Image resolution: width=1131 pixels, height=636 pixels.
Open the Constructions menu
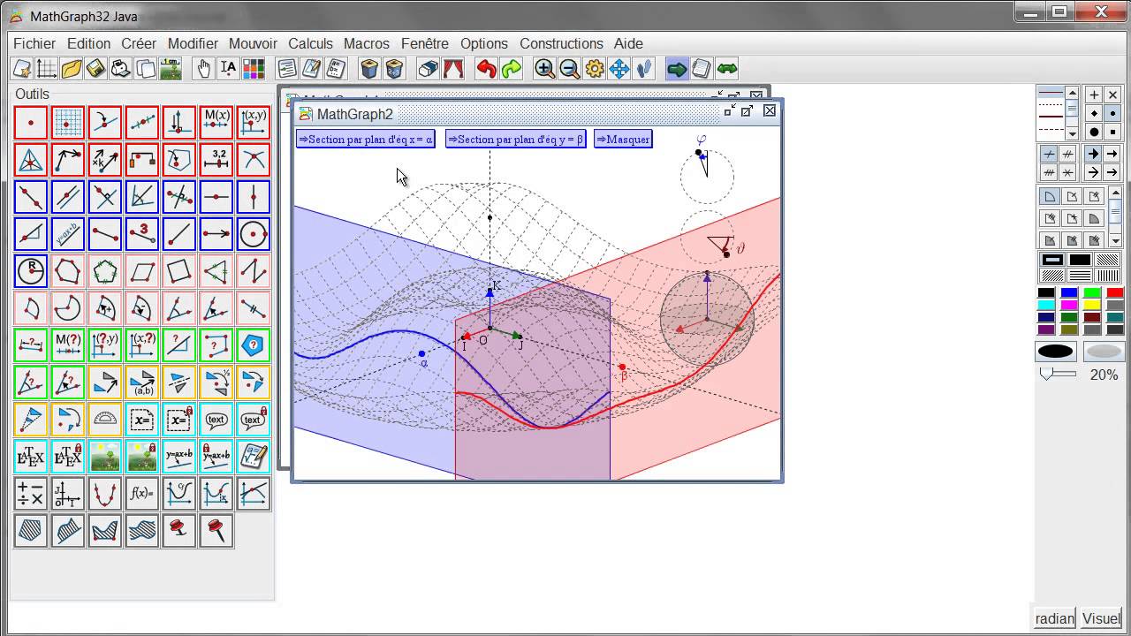point(561,43)
